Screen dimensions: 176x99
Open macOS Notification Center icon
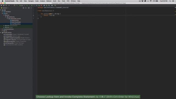click(x=173, y=1)
